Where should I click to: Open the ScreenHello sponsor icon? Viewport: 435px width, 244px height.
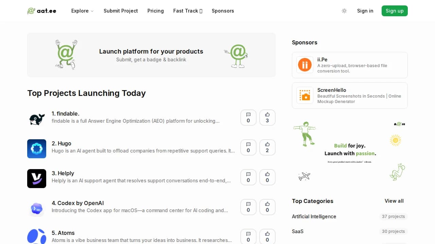point(305,96)
